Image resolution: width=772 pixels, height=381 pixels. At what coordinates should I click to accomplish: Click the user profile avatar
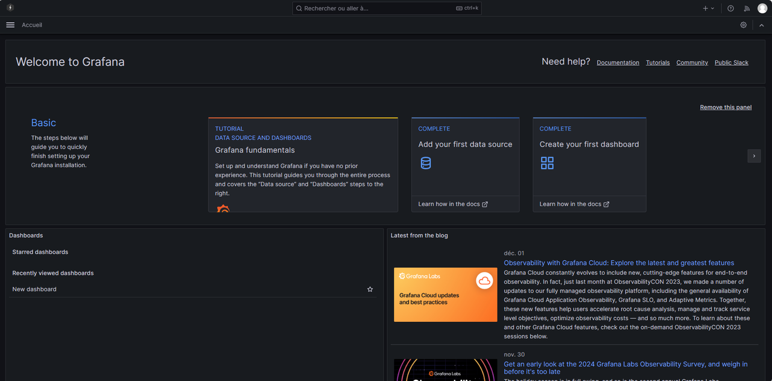tap(762, 8)
